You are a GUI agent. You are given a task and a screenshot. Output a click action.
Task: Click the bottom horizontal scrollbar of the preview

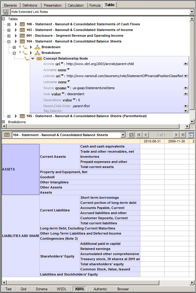(x=96, y=282)
